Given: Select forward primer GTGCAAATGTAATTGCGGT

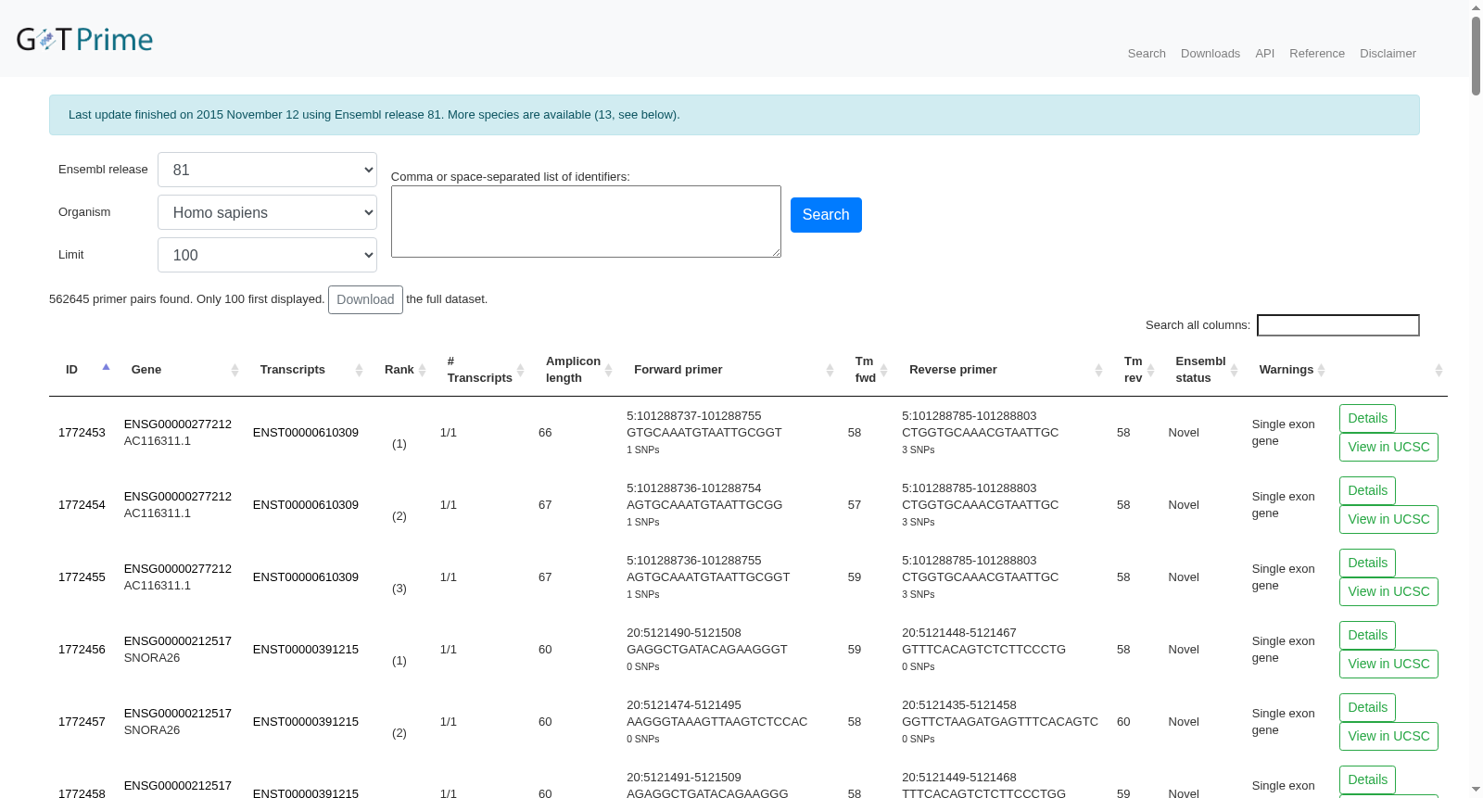Looking at the screenshot, I should tap(704, 433).
